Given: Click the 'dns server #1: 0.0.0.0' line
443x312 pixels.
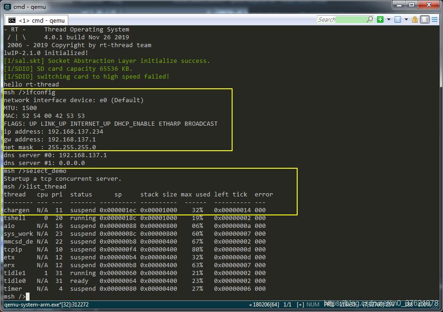Looking at the screenshot, I should point(44,163).
